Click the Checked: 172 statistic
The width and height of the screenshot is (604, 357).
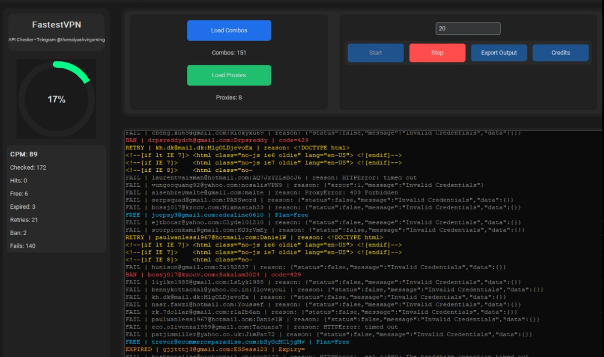[x=28, y=167]
